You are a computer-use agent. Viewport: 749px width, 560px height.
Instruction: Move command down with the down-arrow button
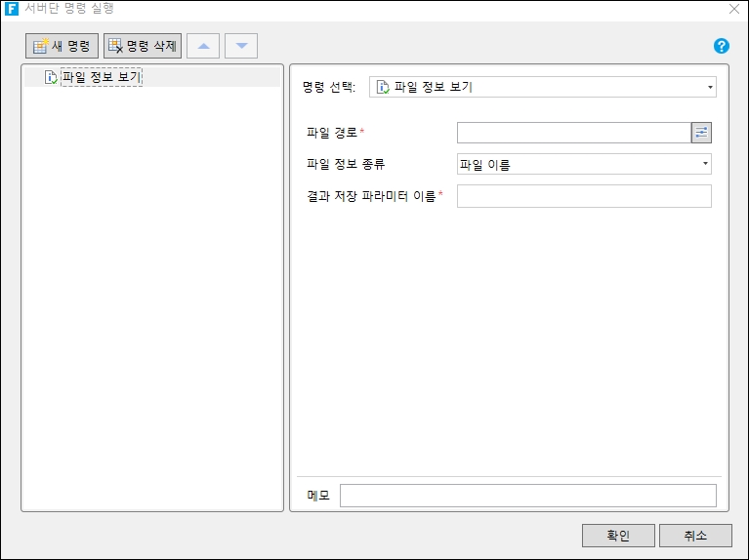tap(241, 46)
